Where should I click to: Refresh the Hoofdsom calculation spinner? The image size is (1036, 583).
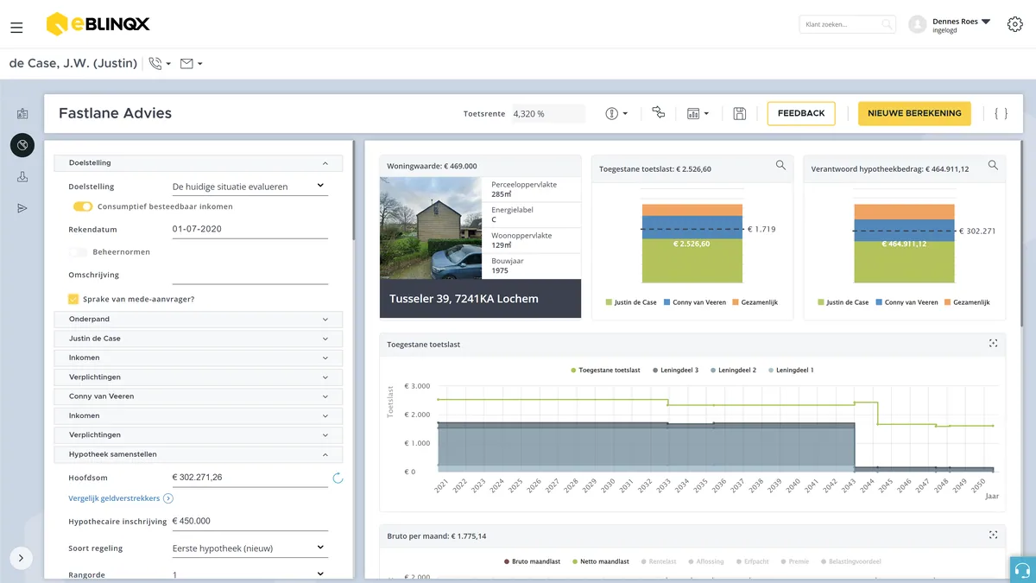(x=338, y=478)
